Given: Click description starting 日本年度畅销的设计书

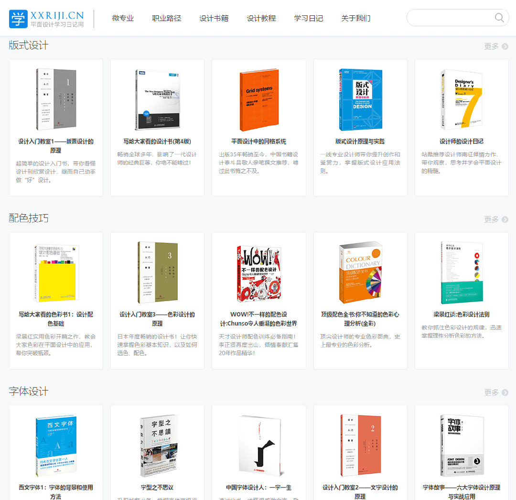Looking at the screenshot, I should [x=157, y=345].
